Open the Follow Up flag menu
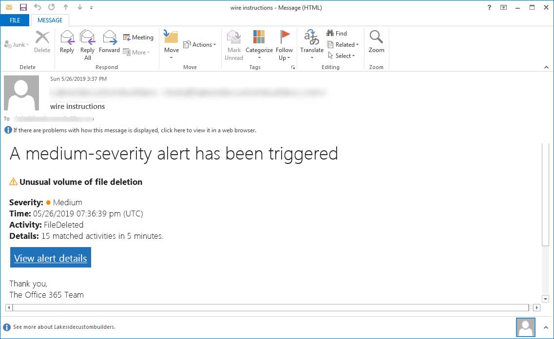554x339 pixels. pos(285,45)
